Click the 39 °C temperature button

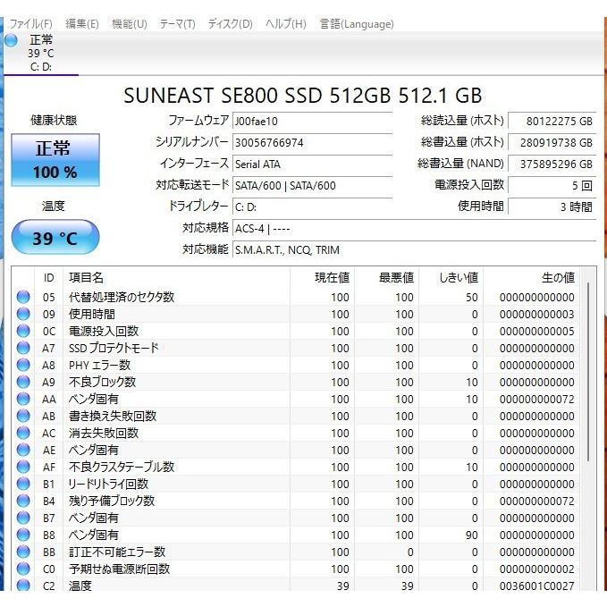[55, 237]
